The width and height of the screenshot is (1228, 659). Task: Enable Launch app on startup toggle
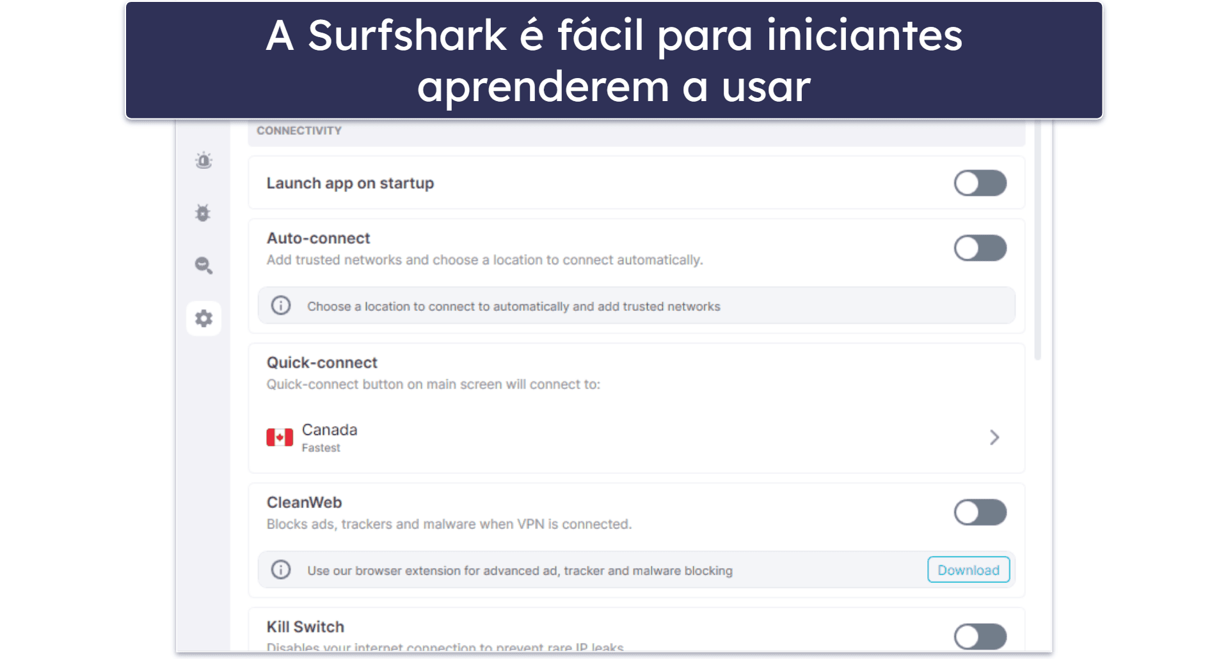click(x=980, y=183)
